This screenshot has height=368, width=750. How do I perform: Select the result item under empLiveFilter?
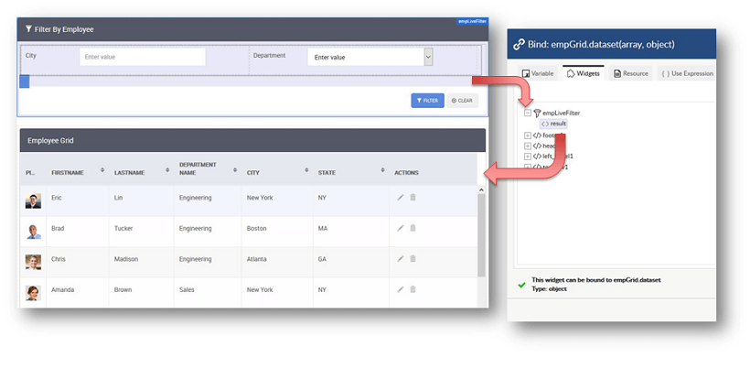[x=553, y=124]
